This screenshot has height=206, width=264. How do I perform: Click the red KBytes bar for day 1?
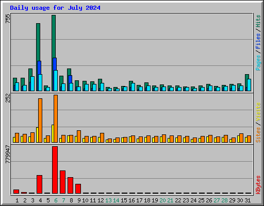(x=16, y=192)
